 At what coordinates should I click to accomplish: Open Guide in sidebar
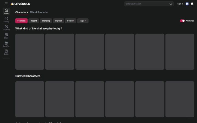6,52
